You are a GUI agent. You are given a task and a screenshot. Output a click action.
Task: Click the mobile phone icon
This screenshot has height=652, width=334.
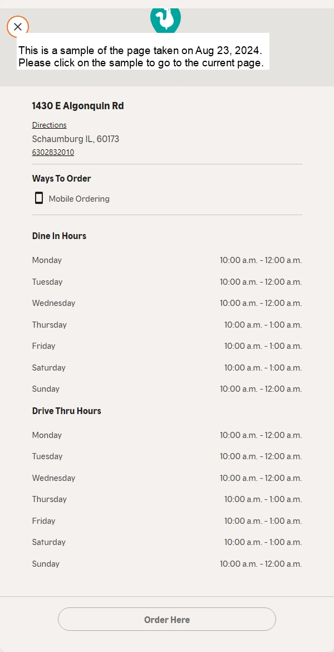(38, 198)
